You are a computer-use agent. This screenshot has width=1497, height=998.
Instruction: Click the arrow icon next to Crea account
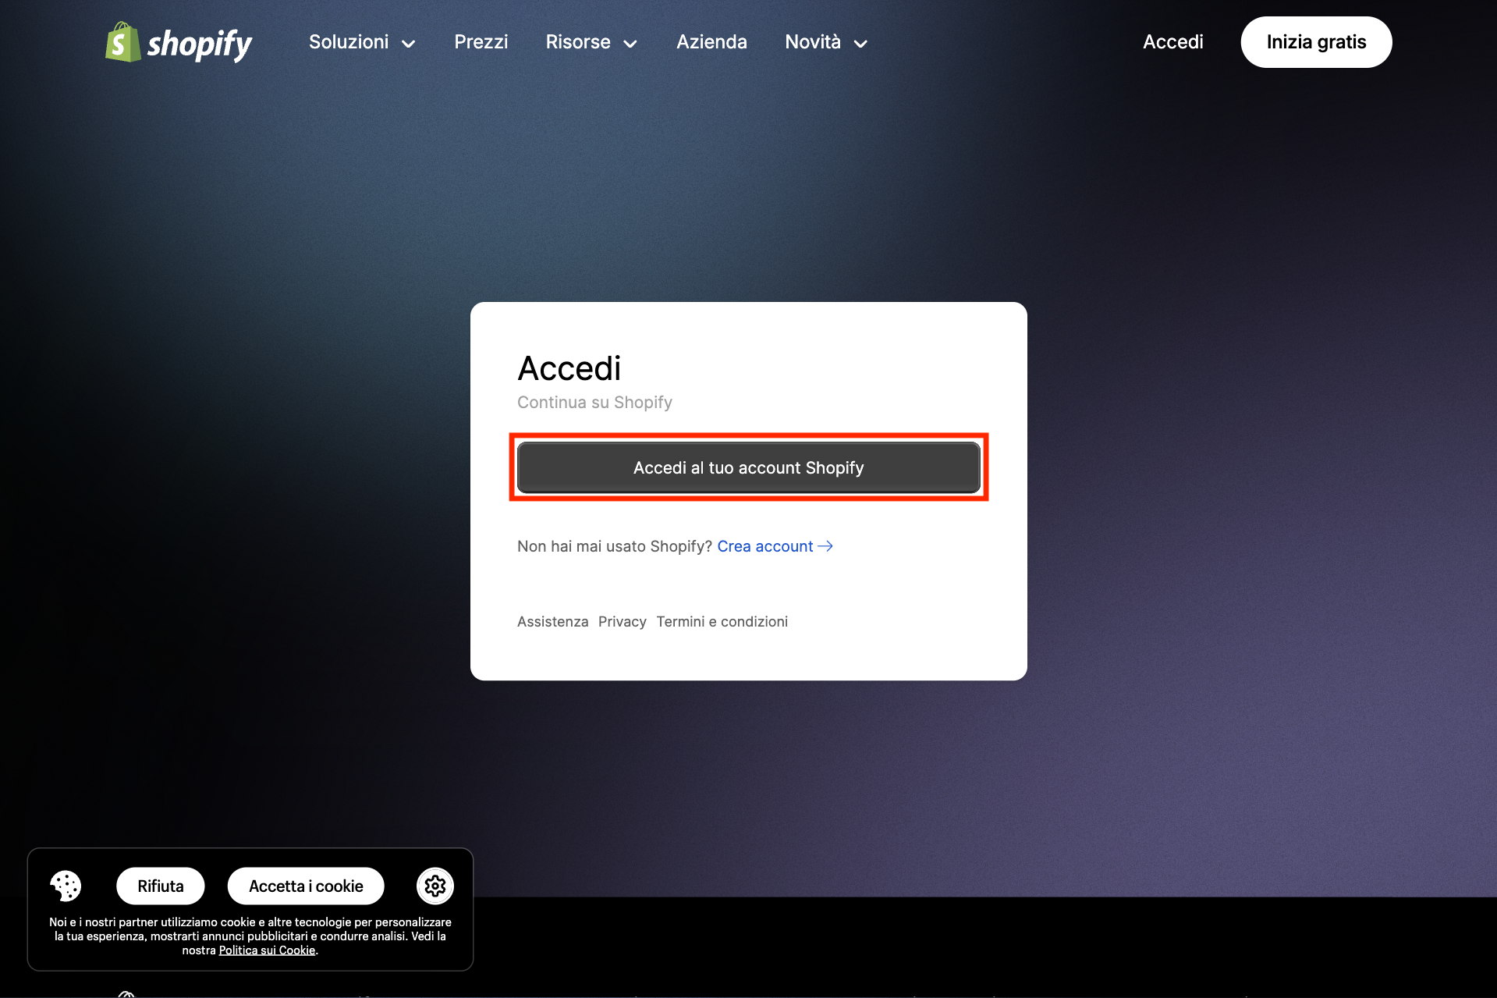(825, 546)
